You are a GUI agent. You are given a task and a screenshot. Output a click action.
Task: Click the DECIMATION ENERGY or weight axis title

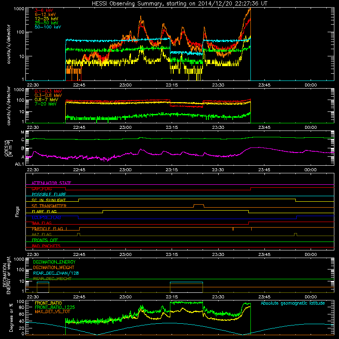(x=6, y=275)
